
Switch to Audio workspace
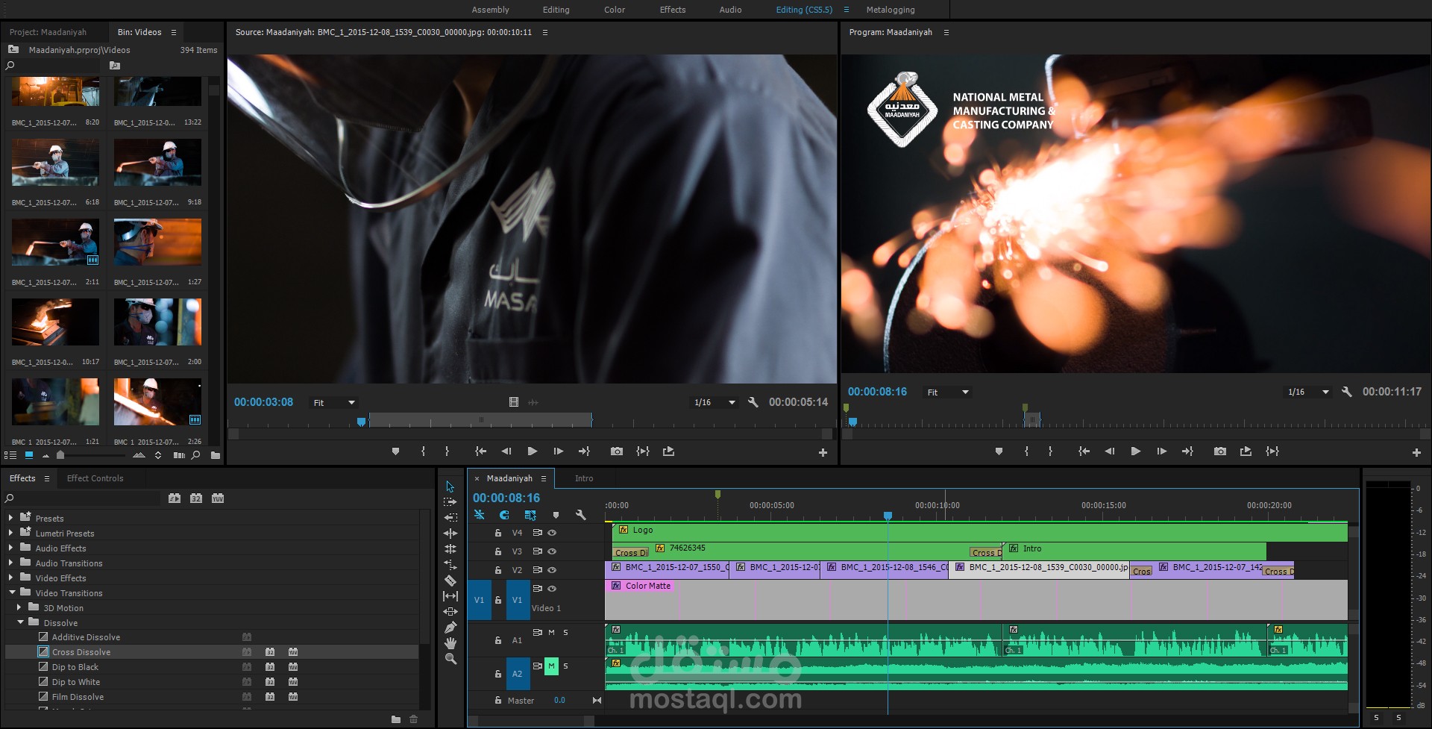pos(730,10)
